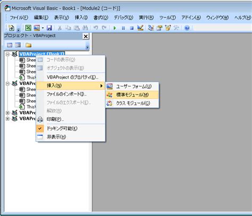Open the Toolbox toolbar icon
Screen dimensions: 252x216
click(176, 28)
